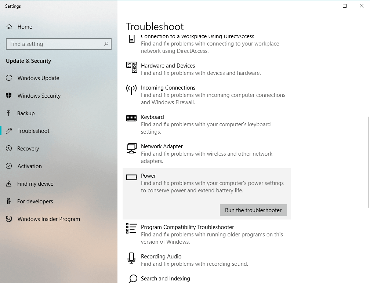Click the Incoming Connections antenna icon

point(131,90)
